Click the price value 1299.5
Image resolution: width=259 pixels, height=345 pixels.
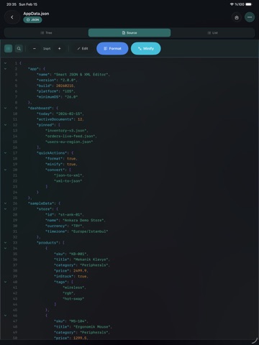pyautogui.click(x=81, y=338)
